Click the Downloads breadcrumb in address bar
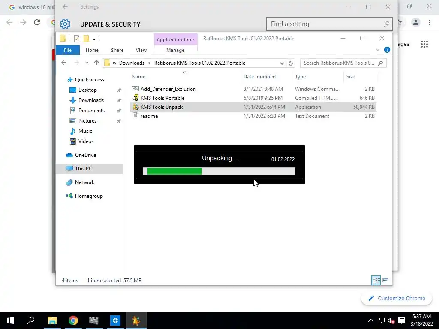The width and height of the screenshot is (439, 329). [132, 63]
